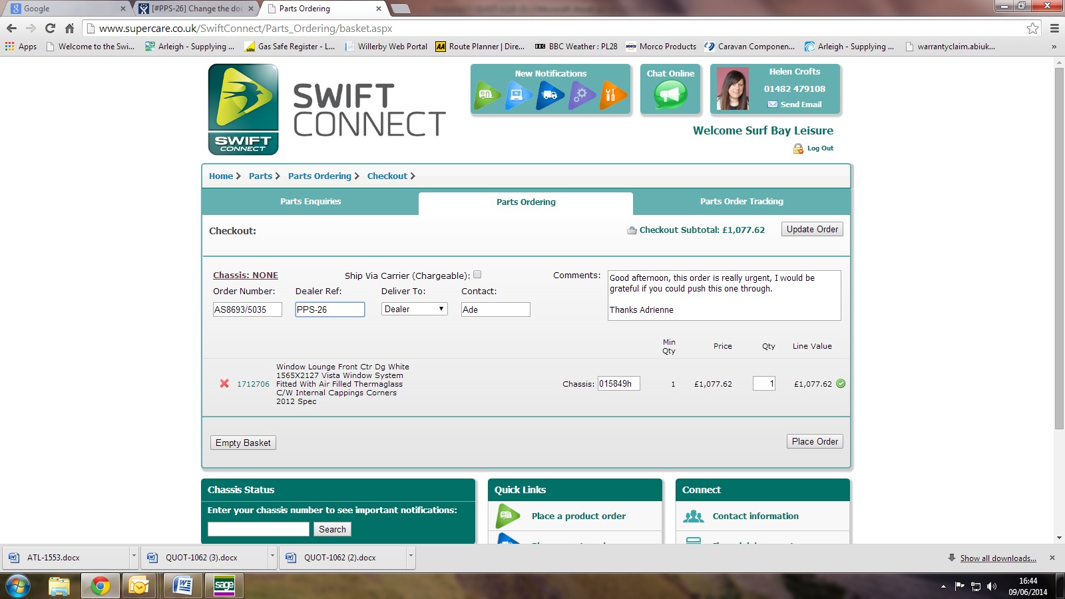
Task: Click the Swift Connect logo
Action: (243, 110)
